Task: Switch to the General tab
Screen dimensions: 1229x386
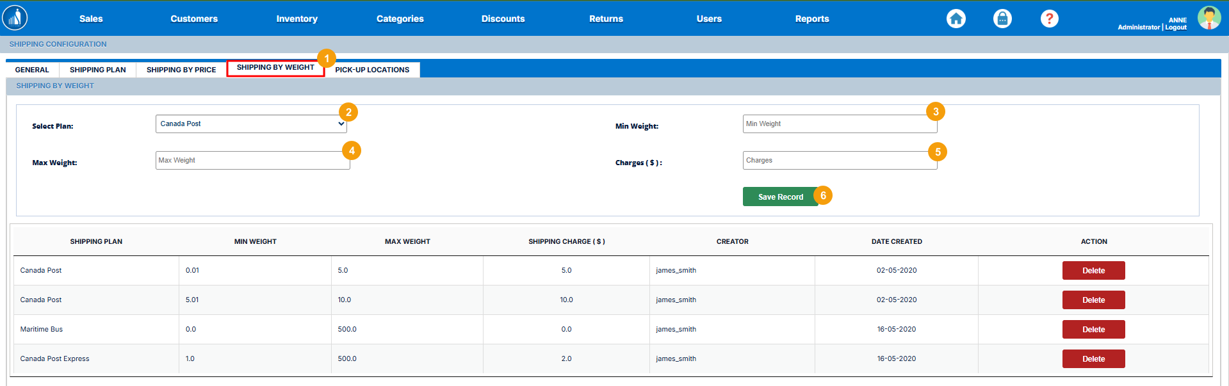Action: 32,70
